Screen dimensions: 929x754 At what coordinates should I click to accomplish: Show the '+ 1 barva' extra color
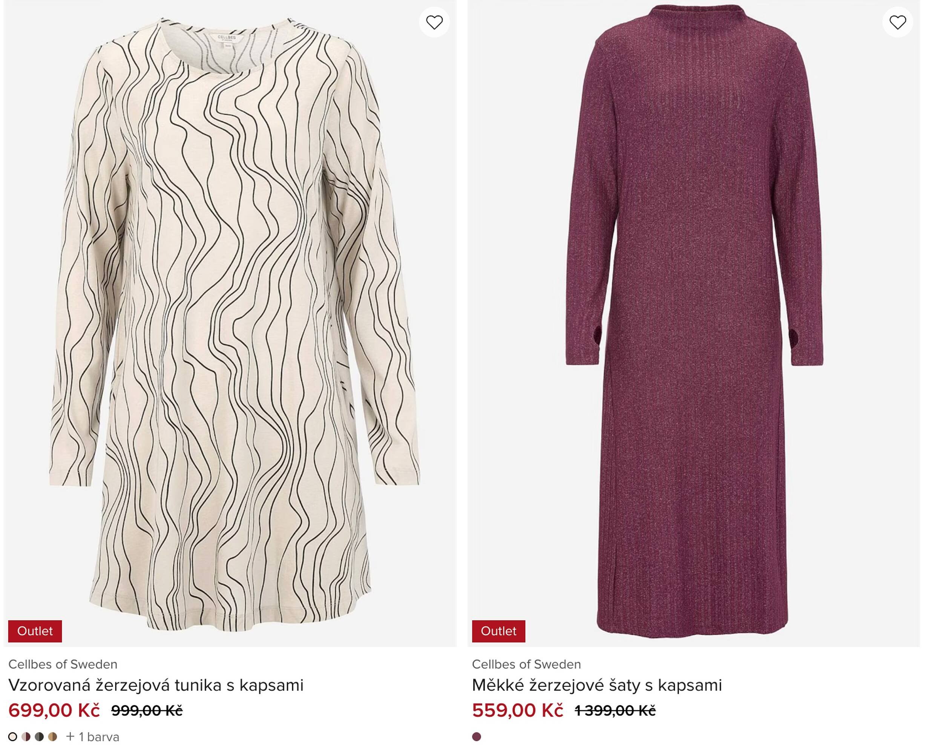pos(92,737)
